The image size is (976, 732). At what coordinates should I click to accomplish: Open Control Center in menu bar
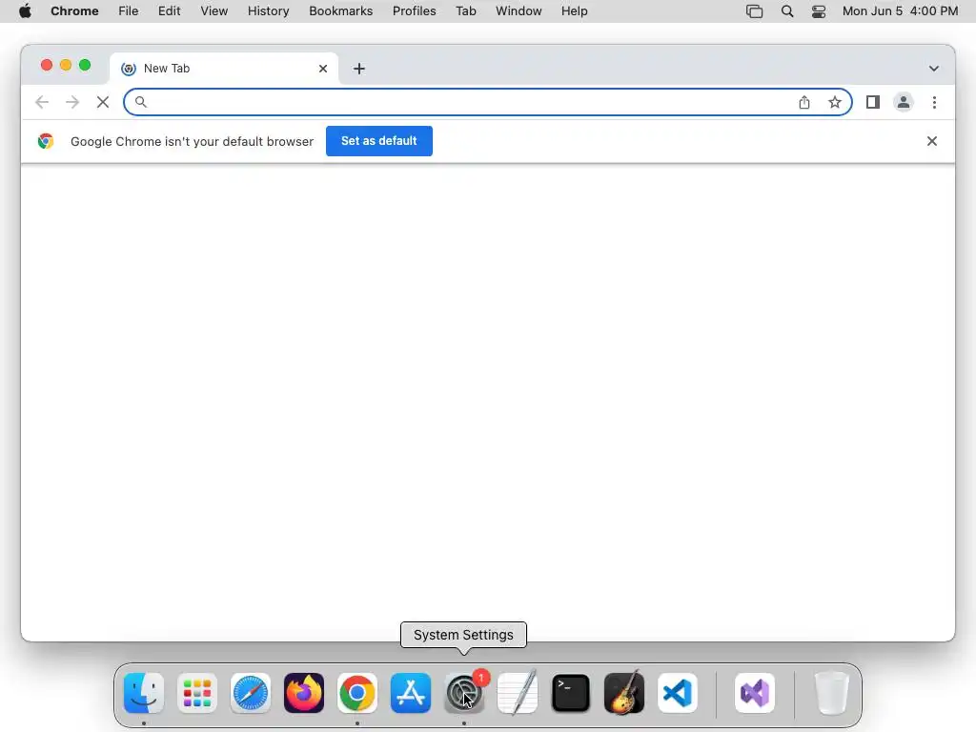819,11
